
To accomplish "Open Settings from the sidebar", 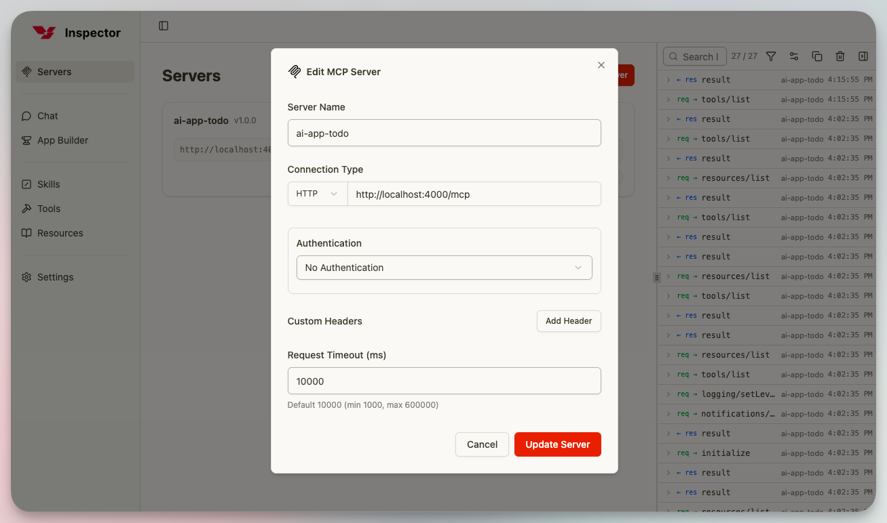I will click(x=75, y=277).
